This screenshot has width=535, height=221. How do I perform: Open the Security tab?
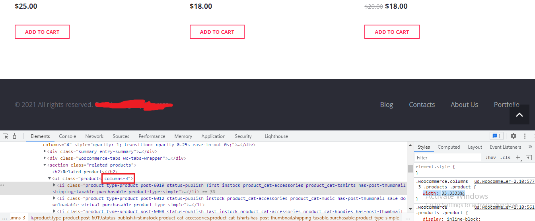click(x=243, y=136)
